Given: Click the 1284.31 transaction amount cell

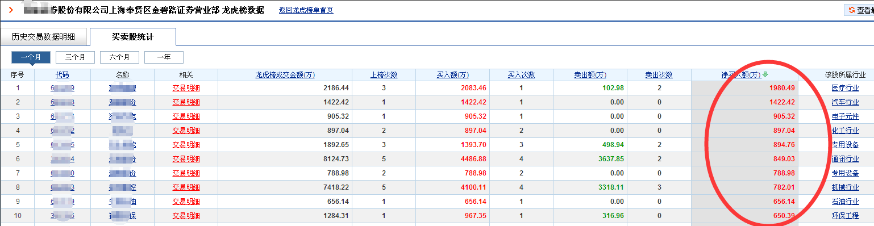Looking at the screenshot, I should (x=335, y=216).
